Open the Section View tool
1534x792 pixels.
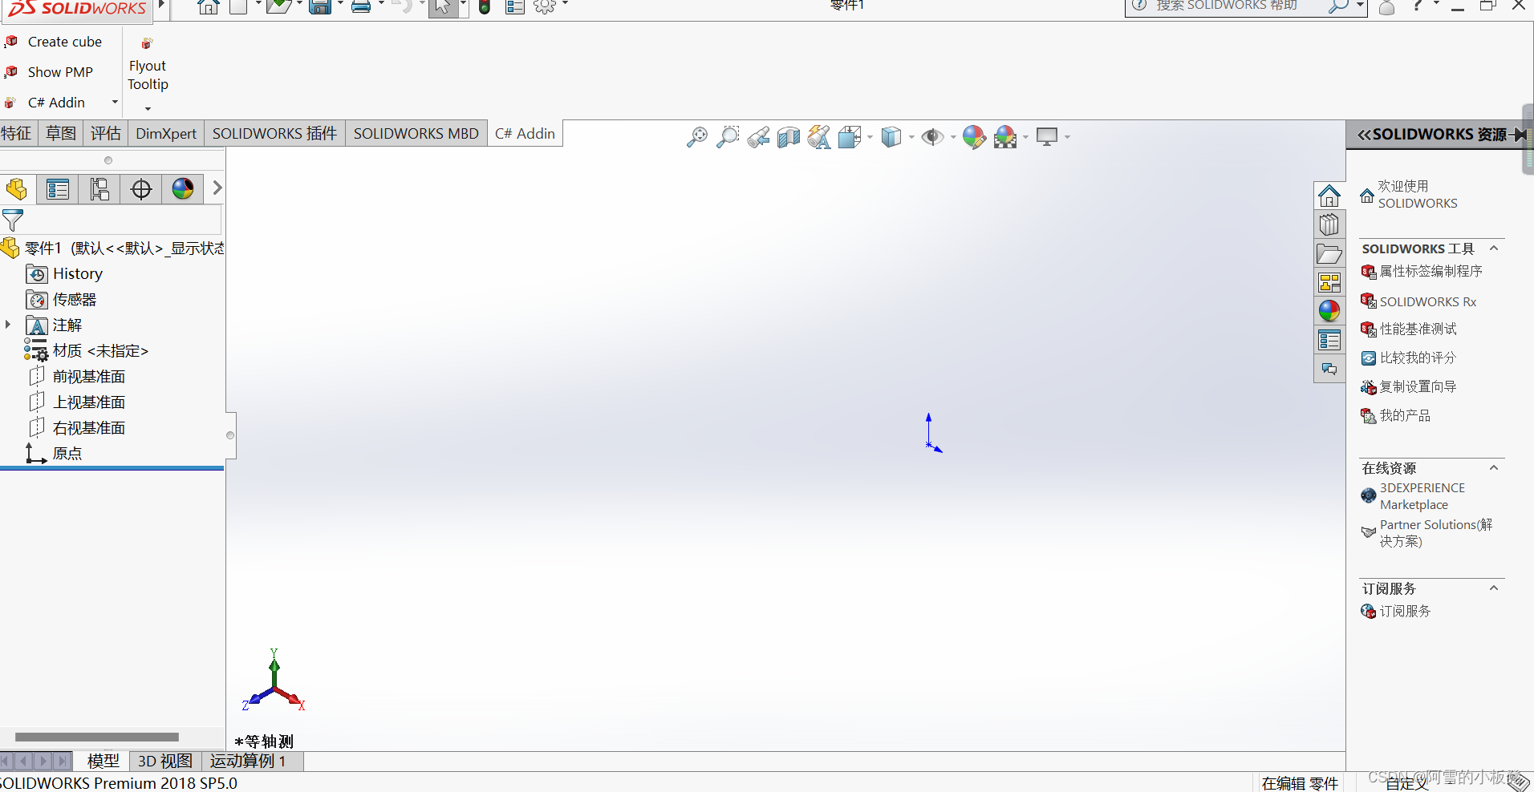(x=789, y=136)
